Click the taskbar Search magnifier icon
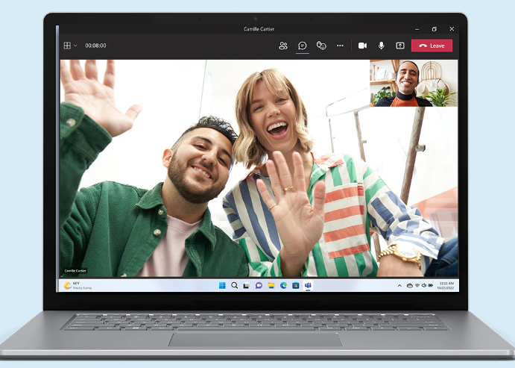The height and width of the screenshot is (368, 515). (x=234, y=285)
